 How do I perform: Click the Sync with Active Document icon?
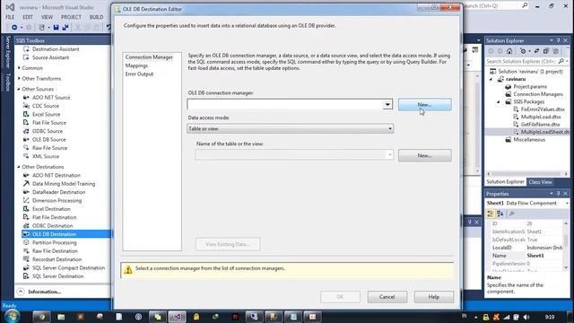(536, 51)
